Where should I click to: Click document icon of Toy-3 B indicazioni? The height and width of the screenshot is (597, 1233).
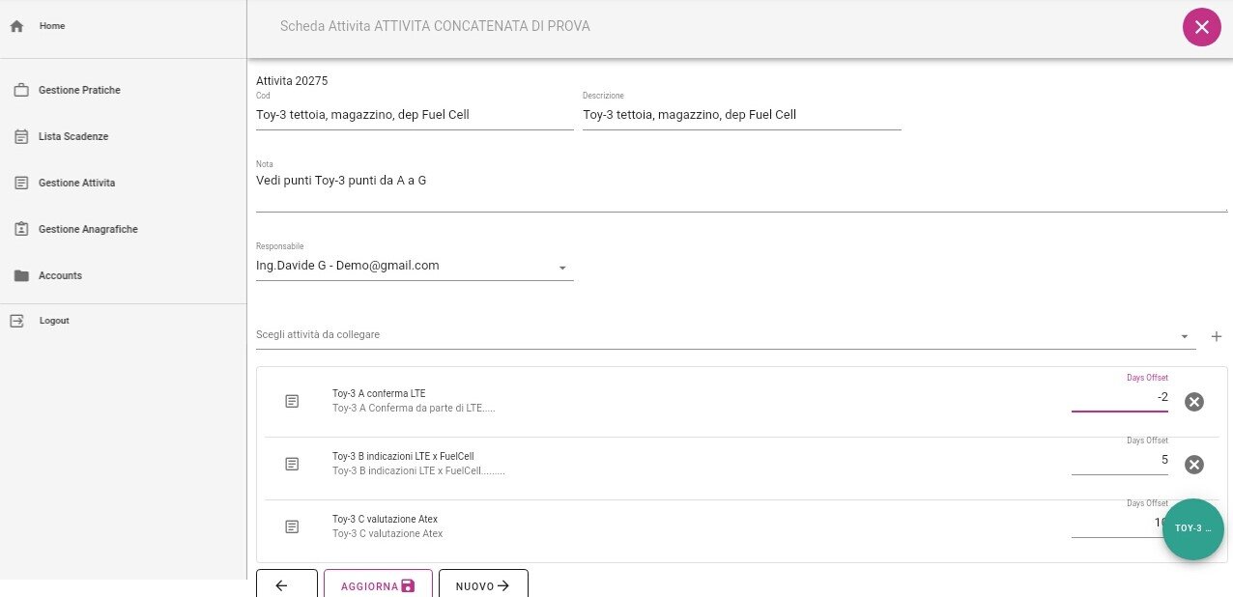coord(292,464)
